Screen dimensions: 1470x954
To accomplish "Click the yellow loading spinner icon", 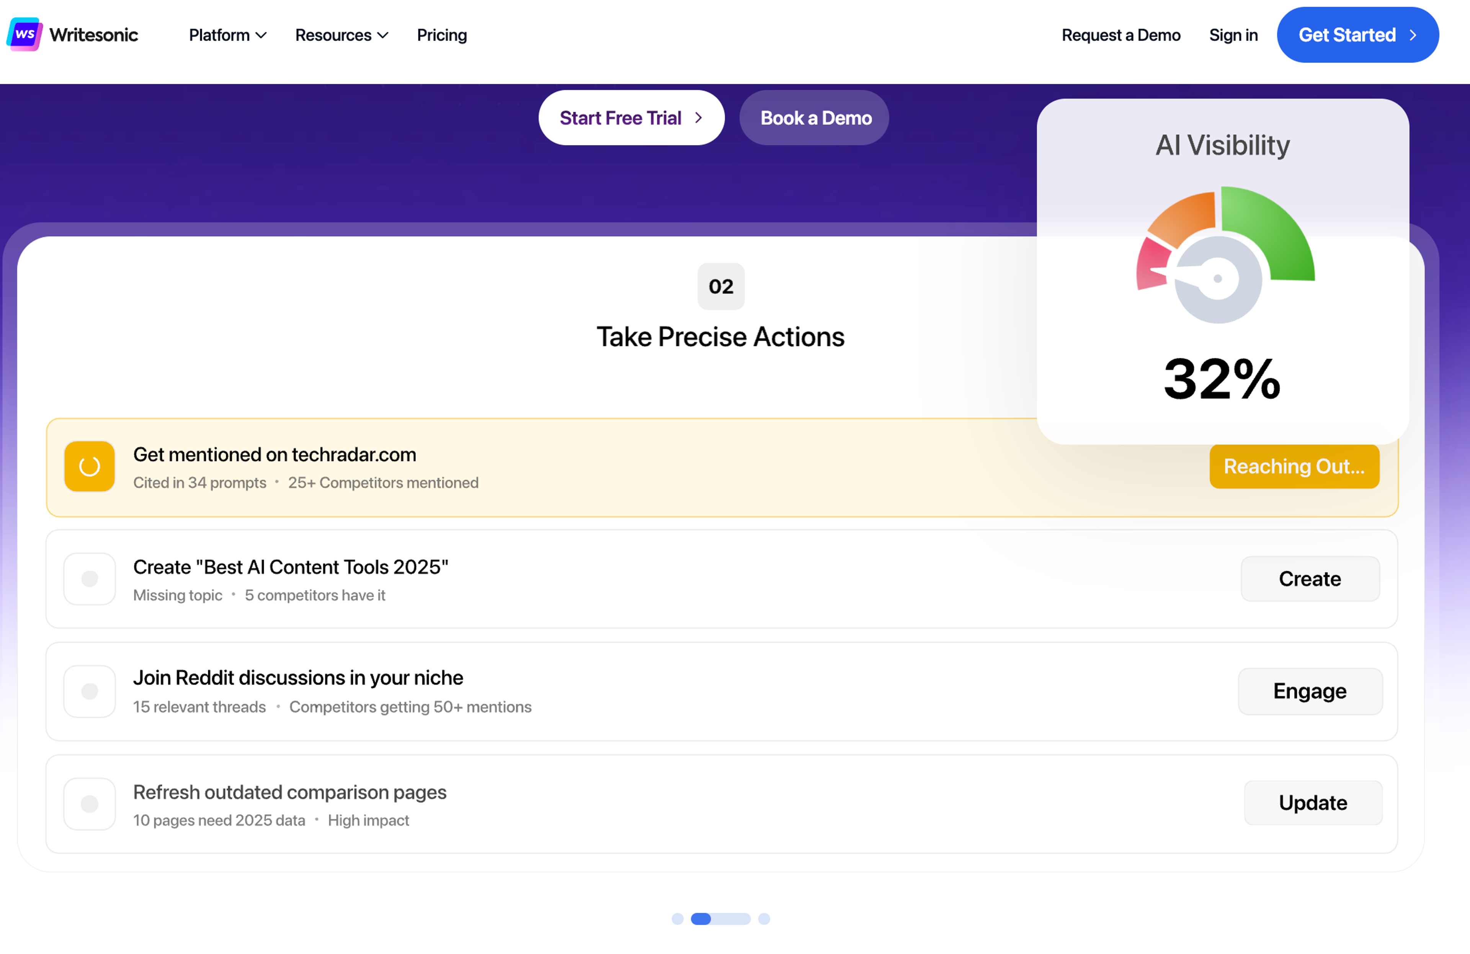I will (x=90, y=466).
